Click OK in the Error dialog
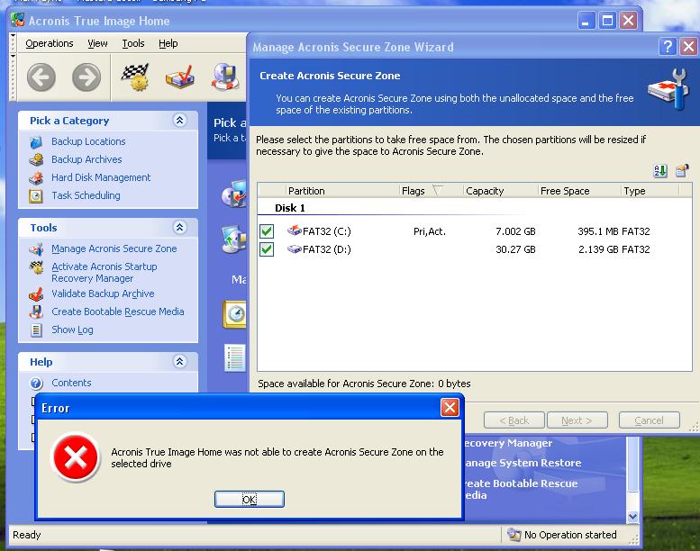This screenshot has width=700, height=551. pyautogui.click(x=250, y=500)
